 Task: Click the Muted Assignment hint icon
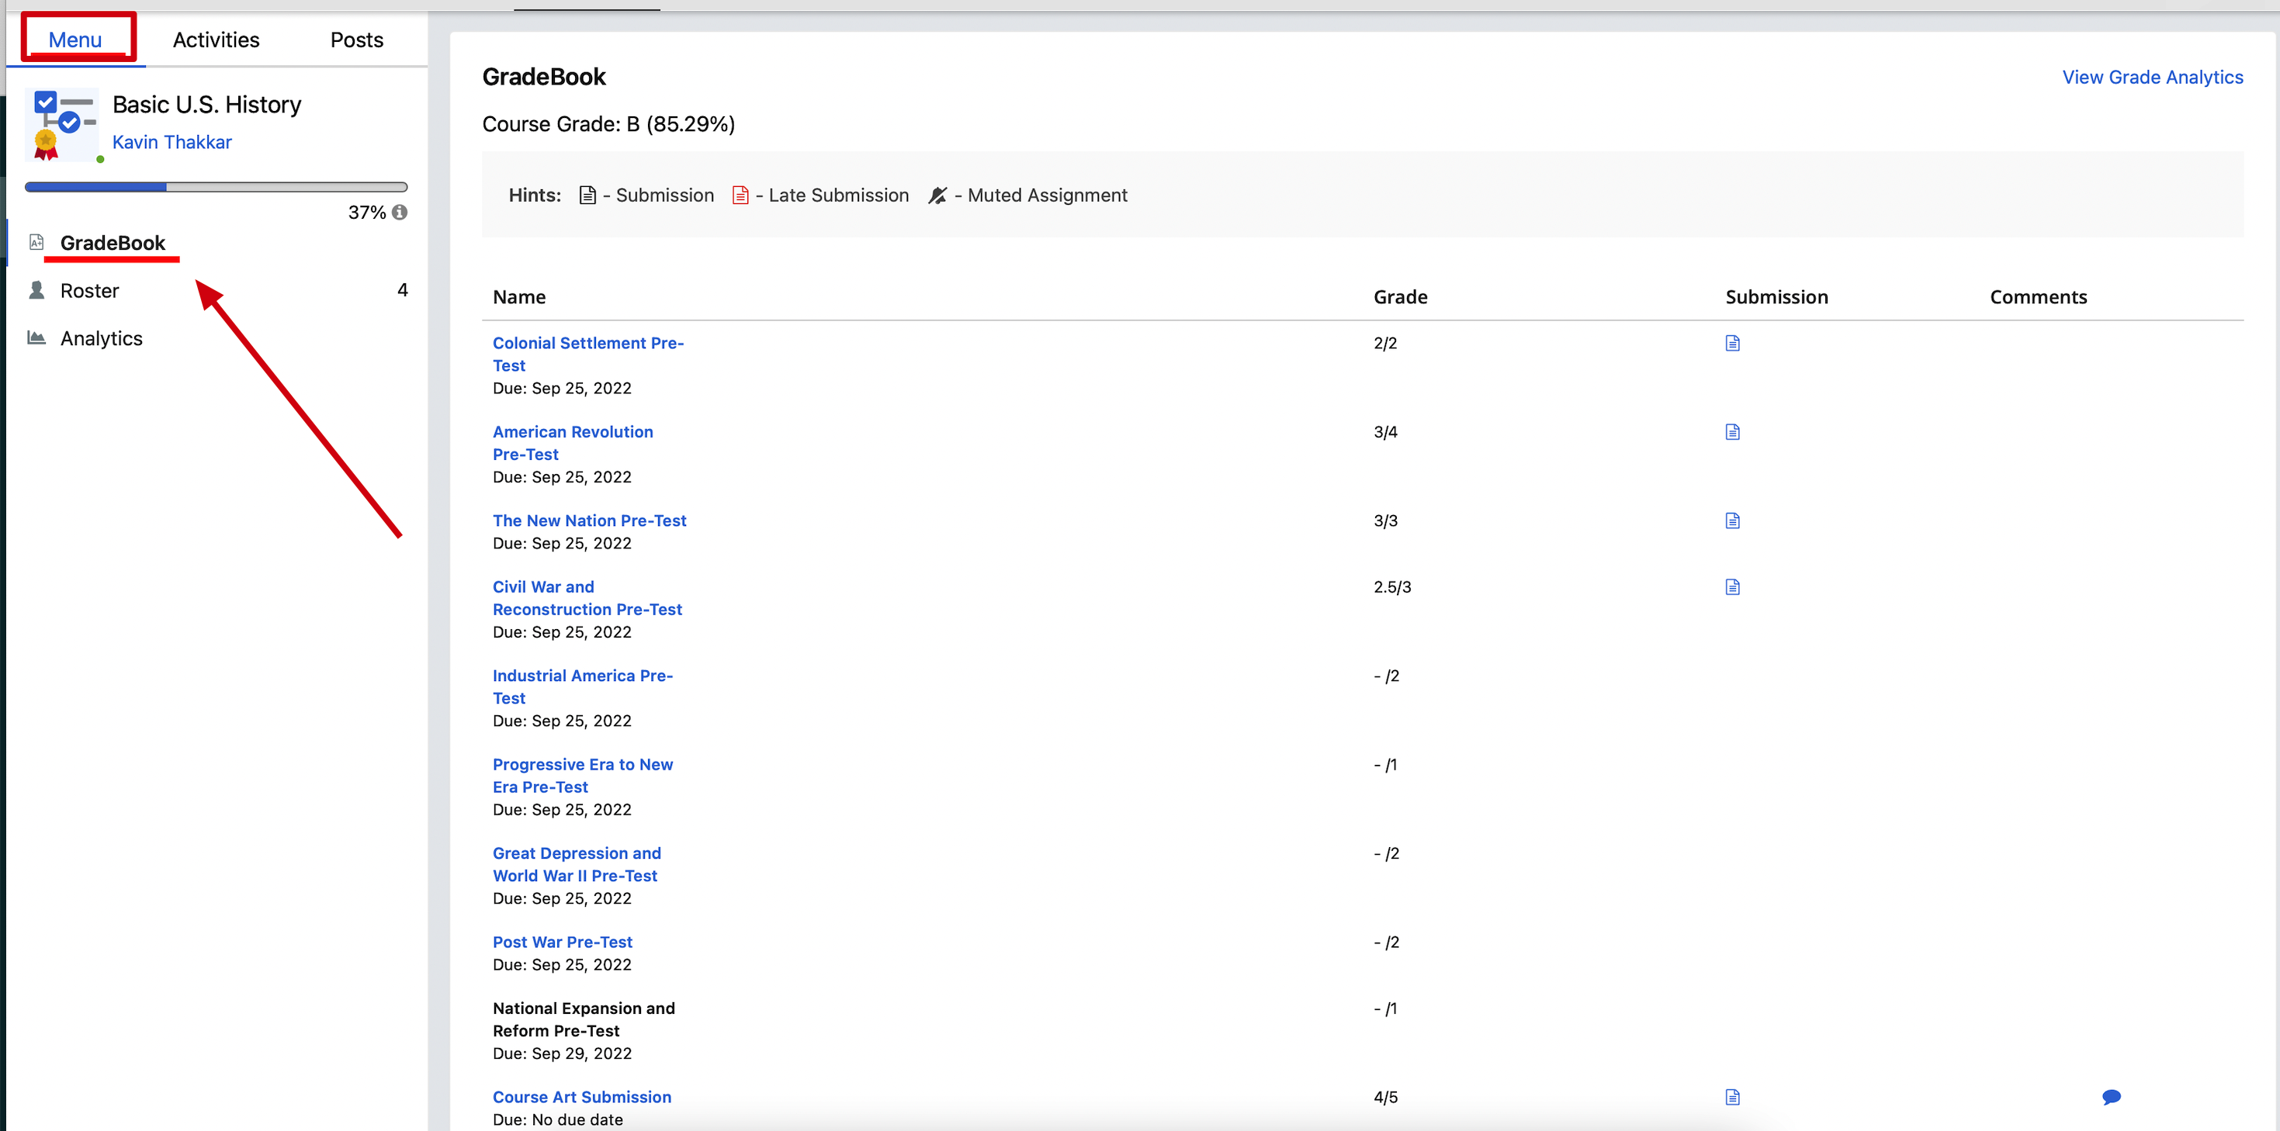coord(937,195)
